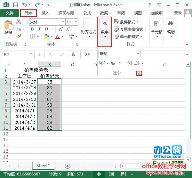Customize quick access toolbar dropdown
Image resolution: width=192 pixels, height=178 pixels.
(49, 5)
